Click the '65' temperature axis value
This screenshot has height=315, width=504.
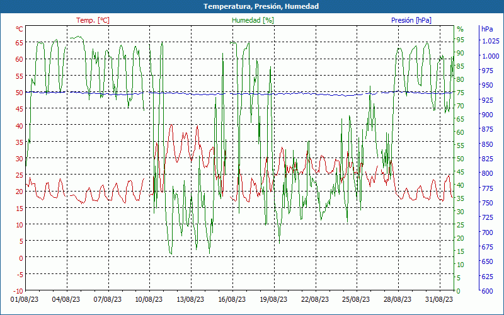(20, 43)
